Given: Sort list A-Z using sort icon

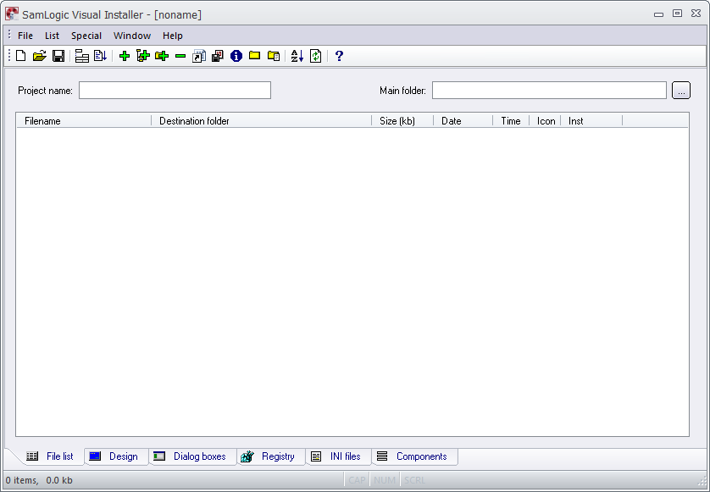Looking at the screenshot, I should pyautogui.click(x=297, y=56).
